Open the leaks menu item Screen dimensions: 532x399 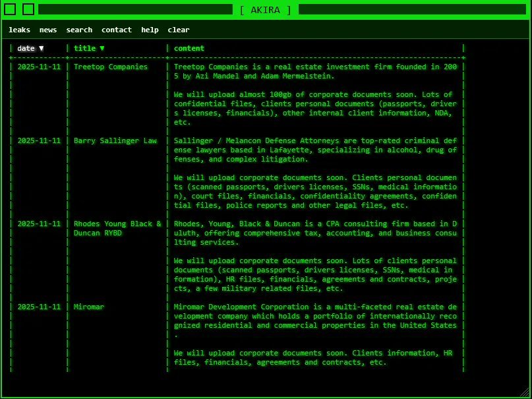pos(19,30)
